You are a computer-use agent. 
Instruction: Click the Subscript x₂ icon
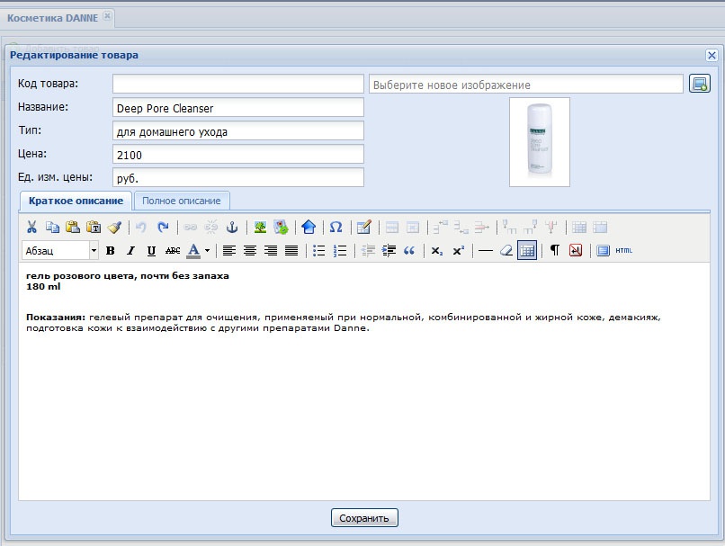click(x=437, y=251)
